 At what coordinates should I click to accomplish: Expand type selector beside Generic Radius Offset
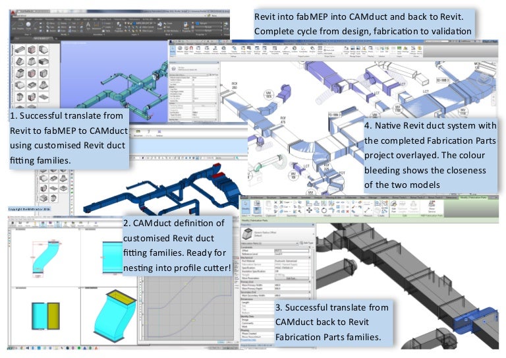(314, 234)
